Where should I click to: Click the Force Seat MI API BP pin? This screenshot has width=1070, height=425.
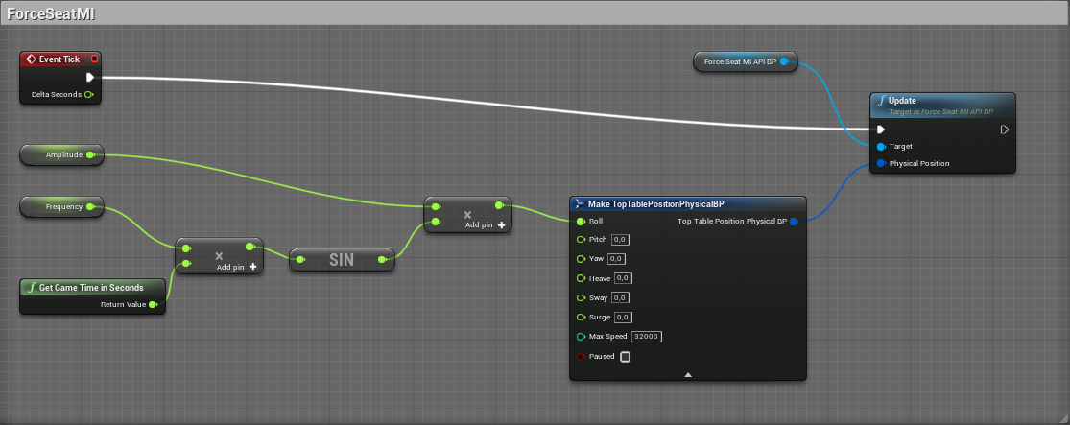point(784,61)
